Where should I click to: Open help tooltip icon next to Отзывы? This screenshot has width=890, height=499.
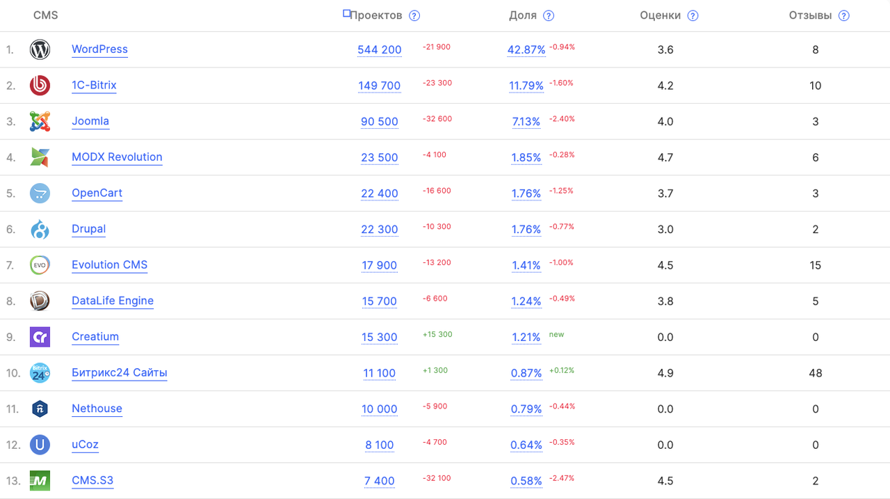point(844,16)
